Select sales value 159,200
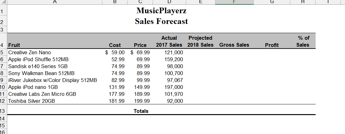This screenshot has width=345, height=134. [169, 59]
